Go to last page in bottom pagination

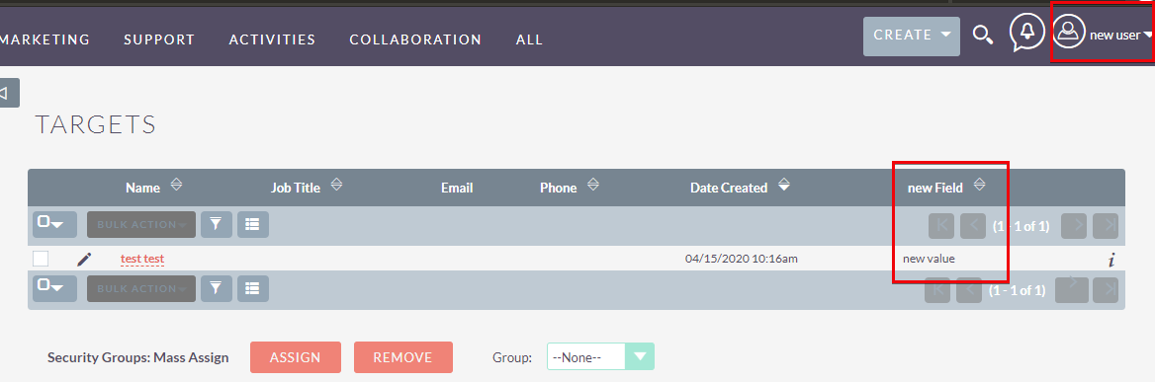[x=1106, y=290]
